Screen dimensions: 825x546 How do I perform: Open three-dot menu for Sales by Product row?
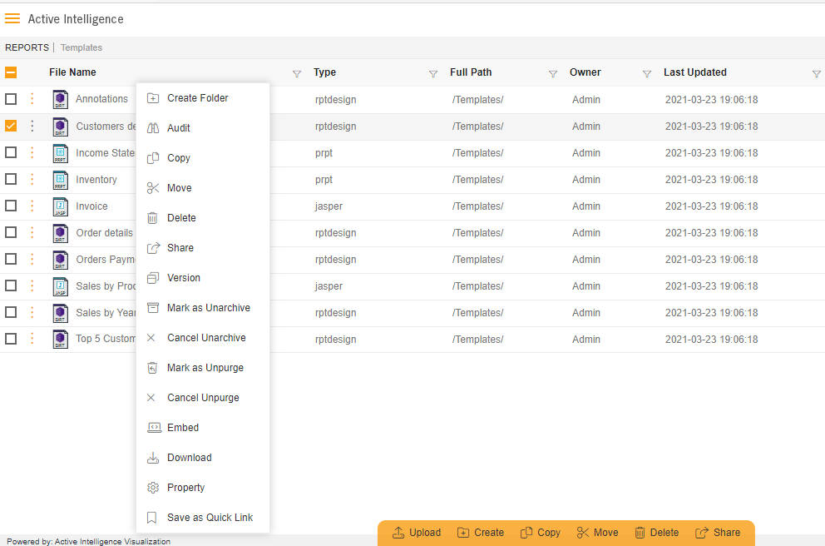click(x=32, y=285)
